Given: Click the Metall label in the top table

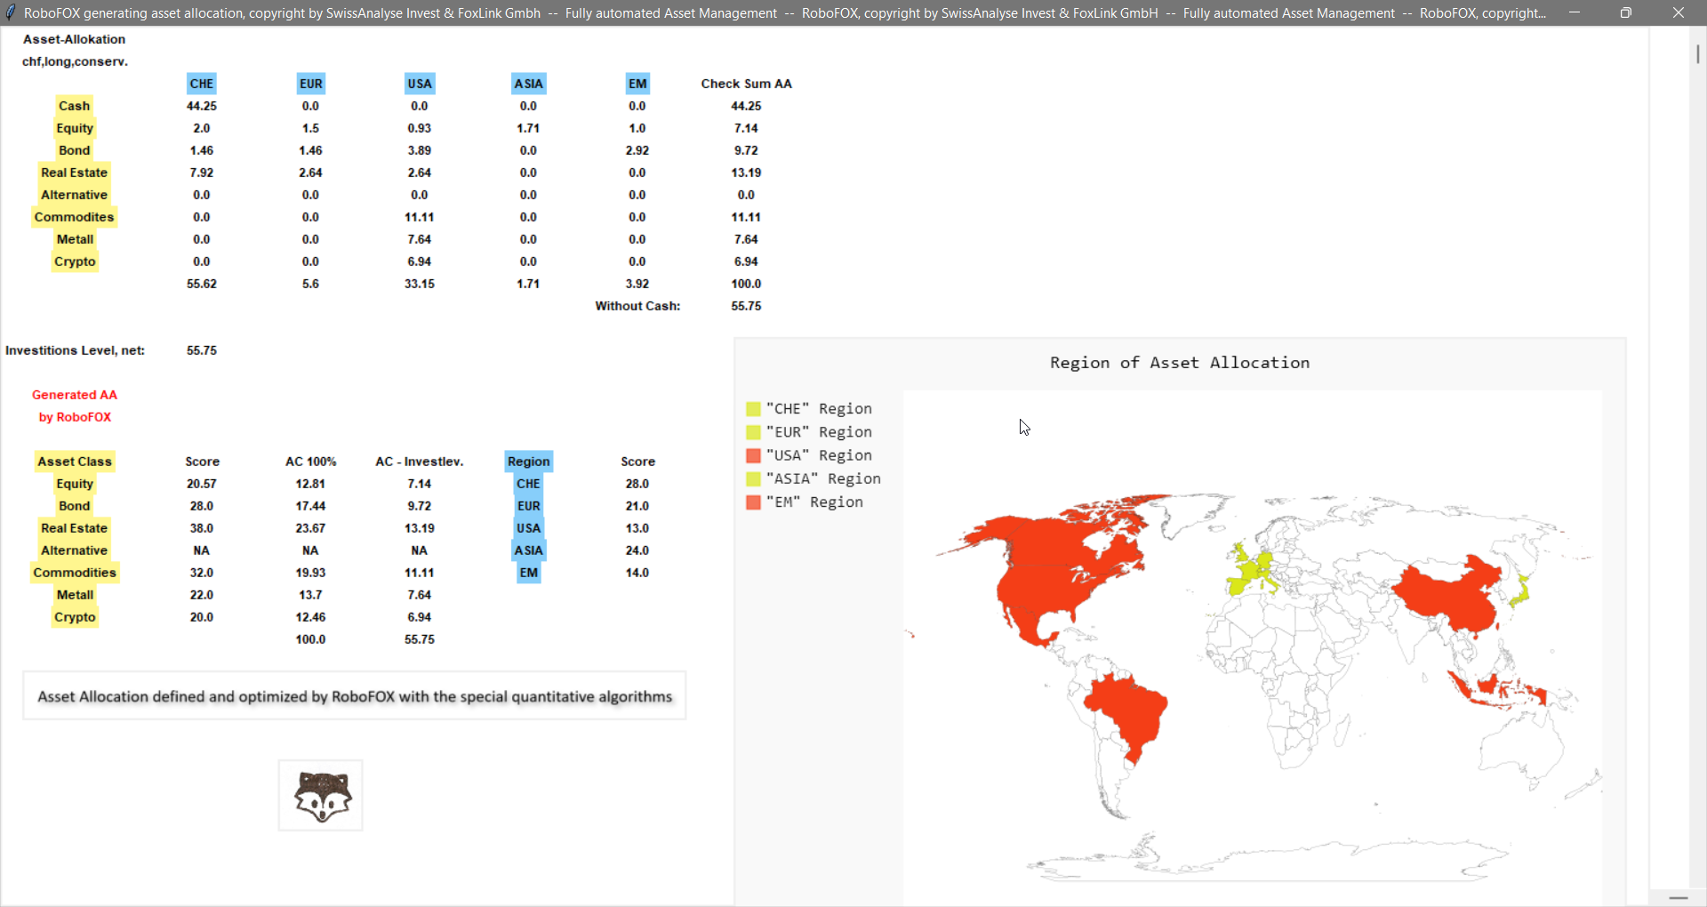Looking at the screenshot, I should (x=75, y=239).
